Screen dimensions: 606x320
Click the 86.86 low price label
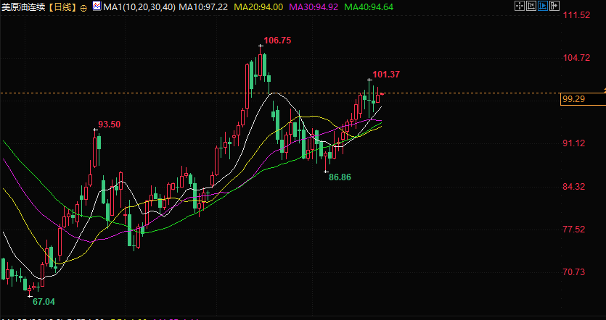340,177
